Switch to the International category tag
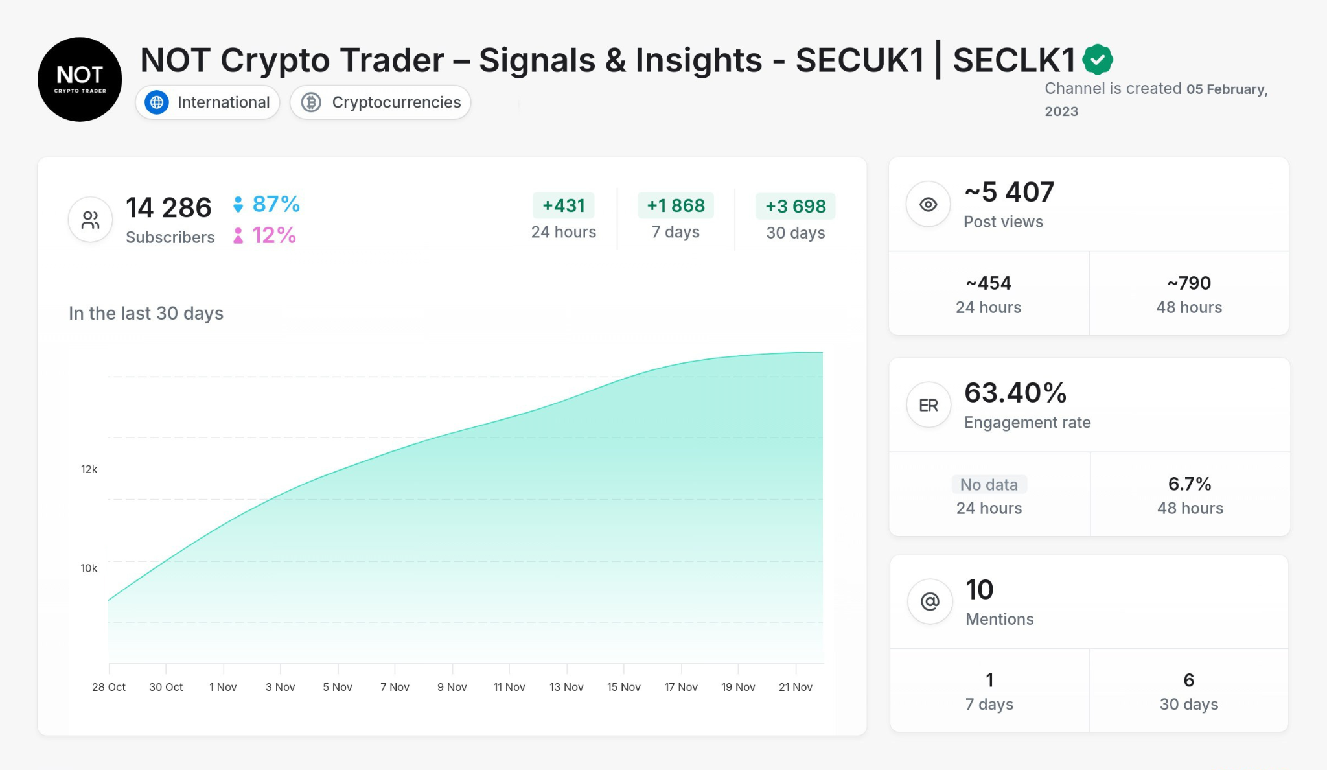 pyautogui.click(x=207, y=102)
